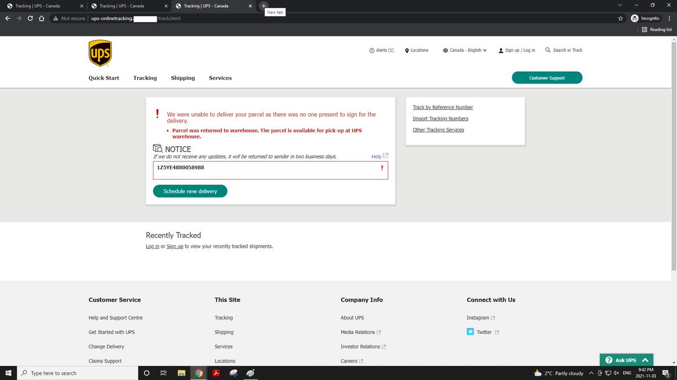Click the browser Forward arrow
The height and width of the screenshot is (380, 677).
tap(19, 18)
